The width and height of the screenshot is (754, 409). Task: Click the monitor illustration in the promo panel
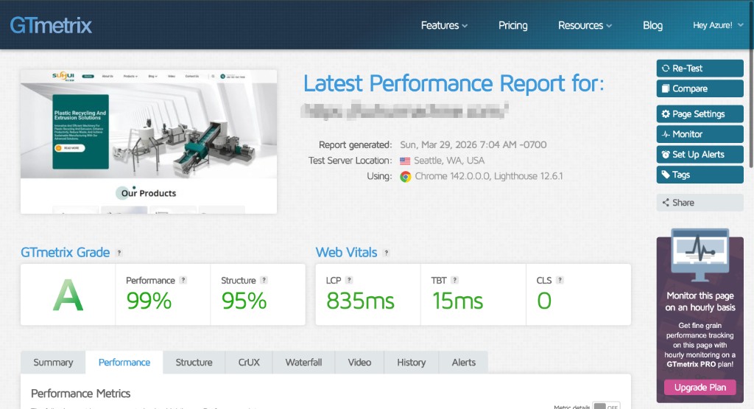(700, 256)
